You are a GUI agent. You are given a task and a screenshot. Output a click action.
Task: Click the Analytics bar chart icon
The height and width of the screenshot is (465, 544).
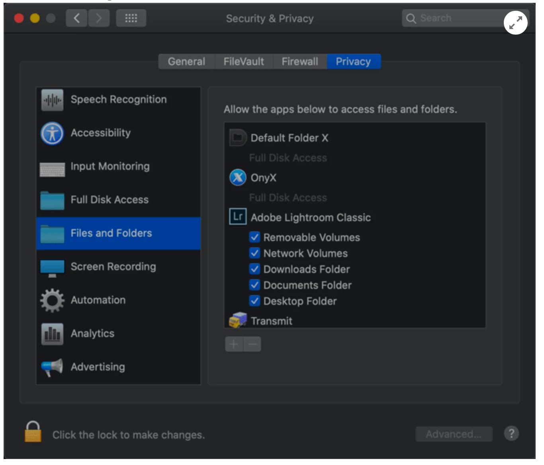tap(52, 334)
